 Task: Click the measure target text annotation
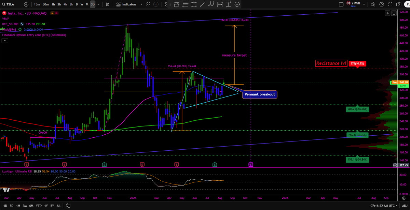pyautogui.click(x=234, y=55)
